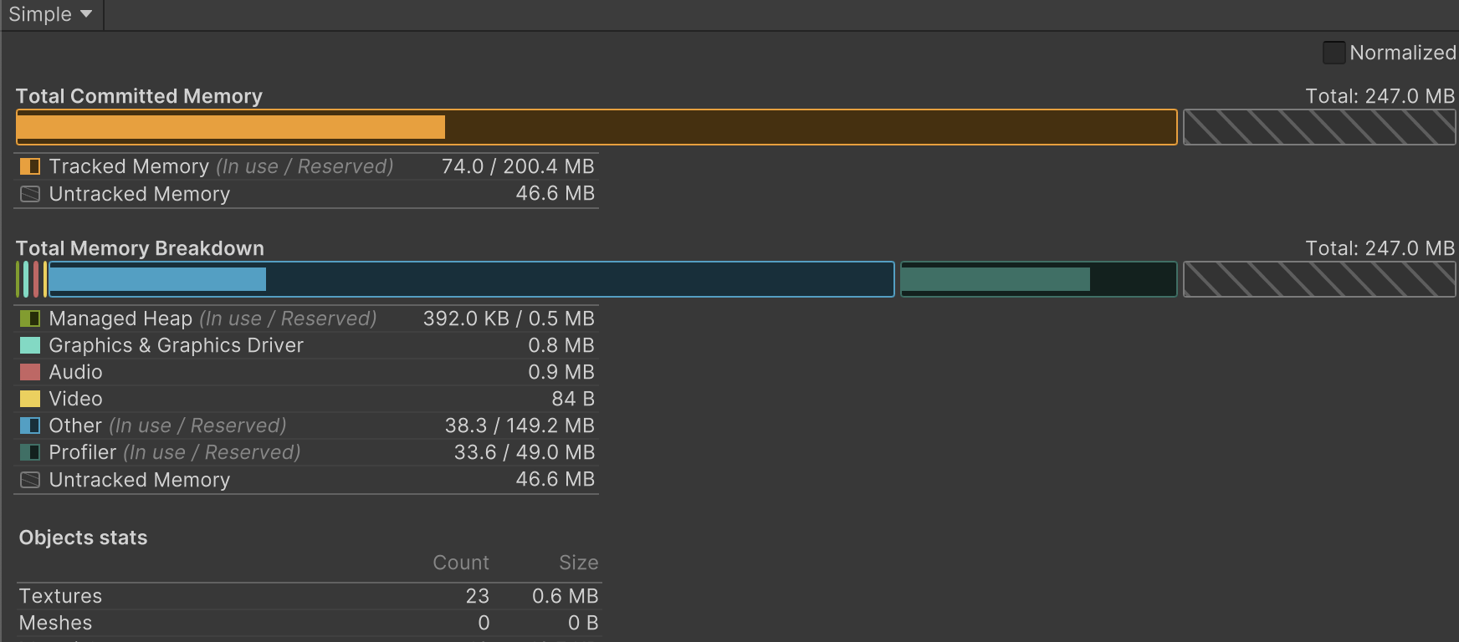Image resolution: width=1459 pixels, height=642 pixels.
Task: Click the Untracked Memory hatched icon under Committed Memory
Action: tap(30, 194)
